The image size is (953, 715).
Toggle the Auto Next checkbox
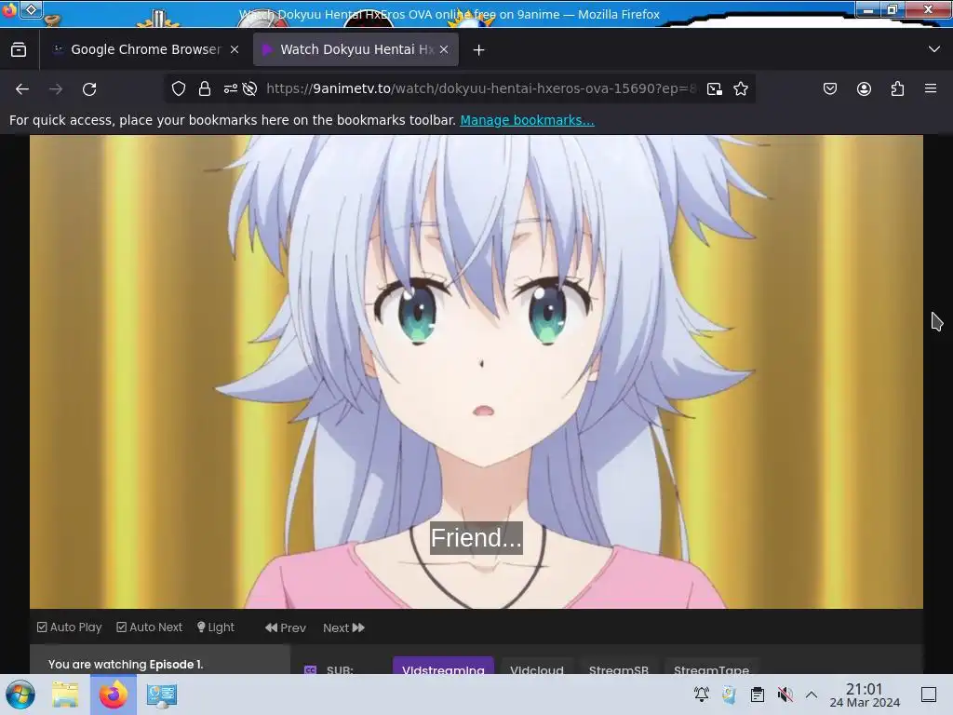click(x=150, y=627)
